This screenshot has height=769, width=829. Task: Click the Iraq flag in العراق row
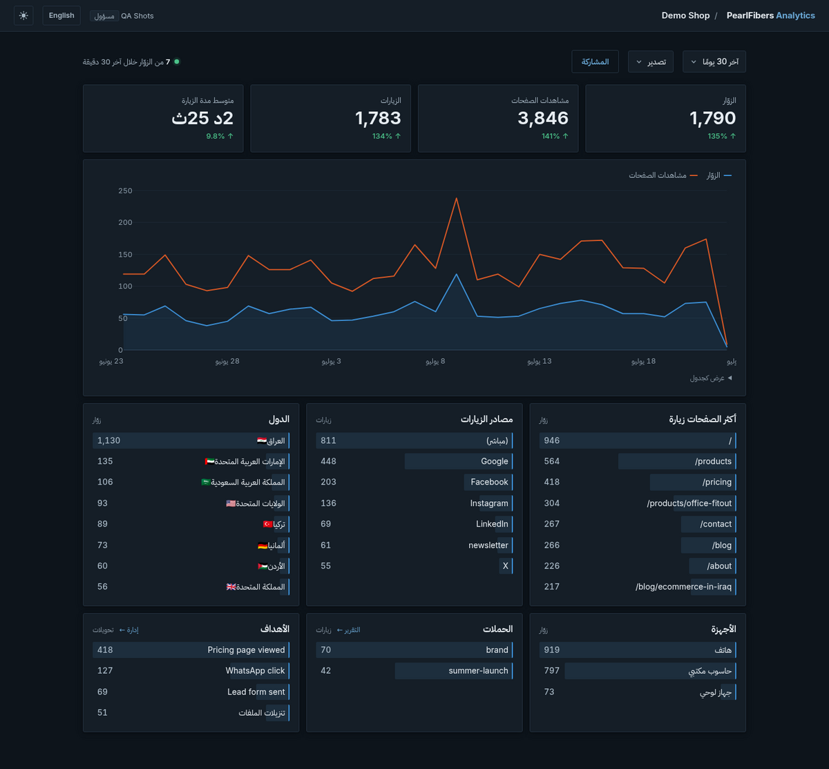pyautogui.click(x=262, y=440)
